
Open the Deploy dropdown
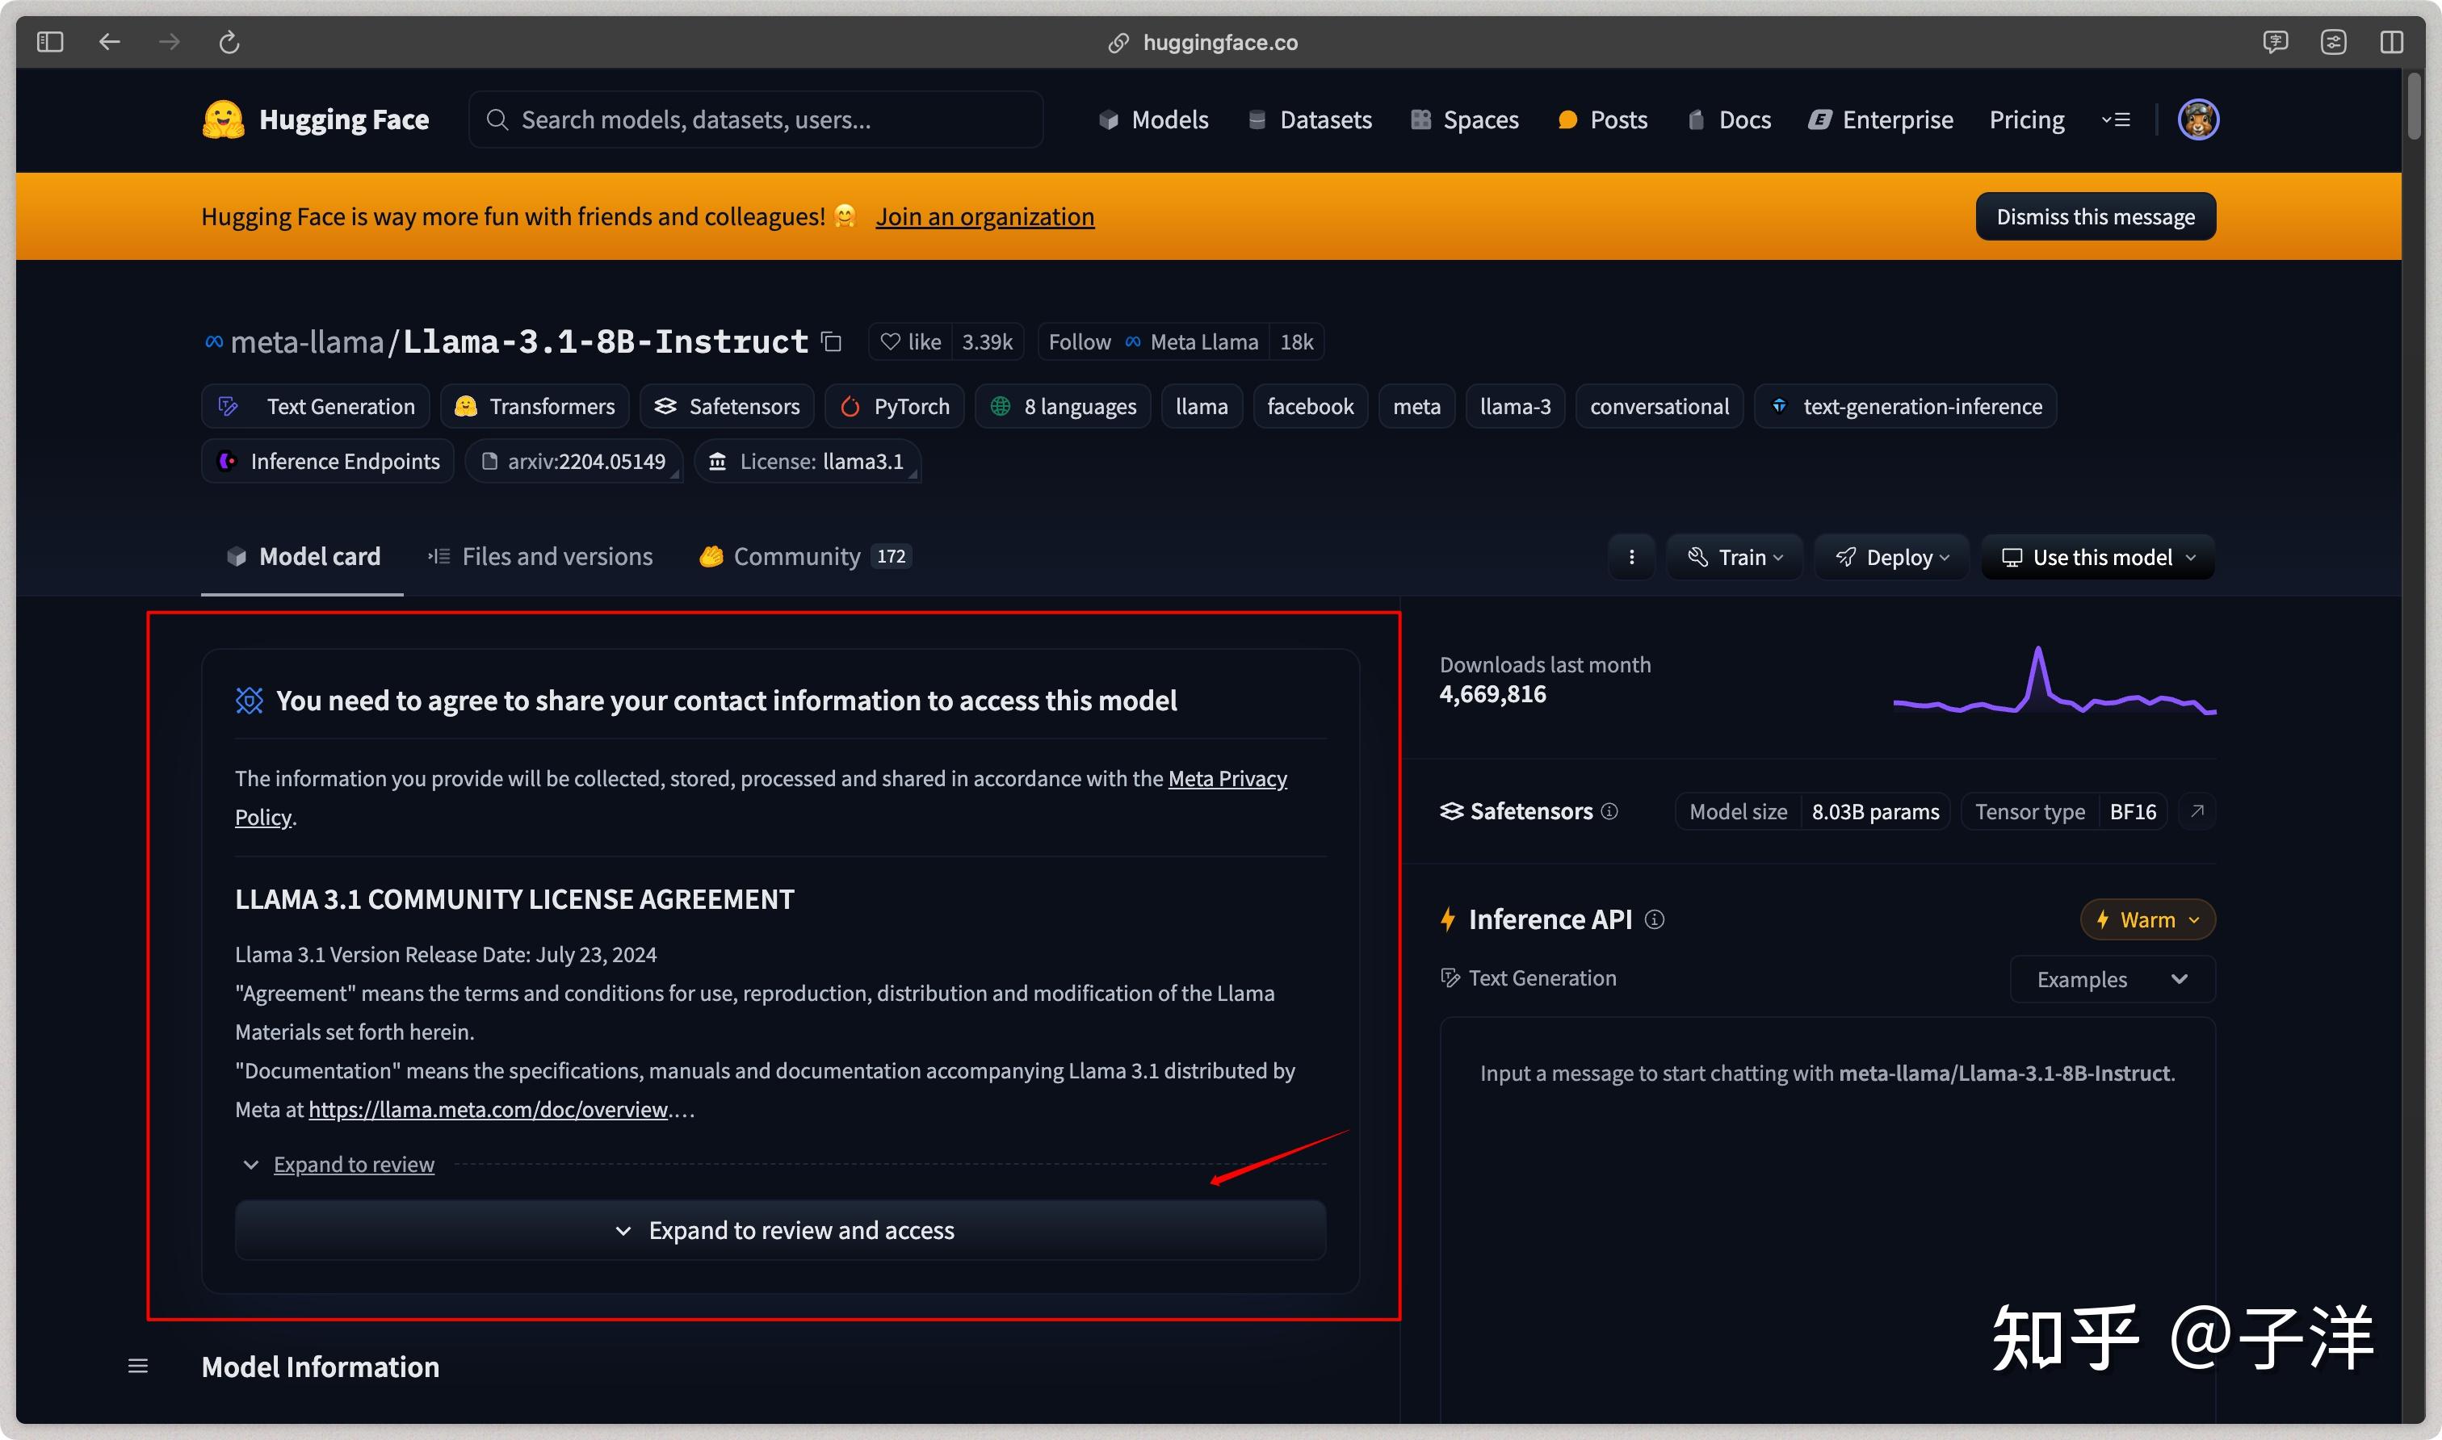point(1892,557)
